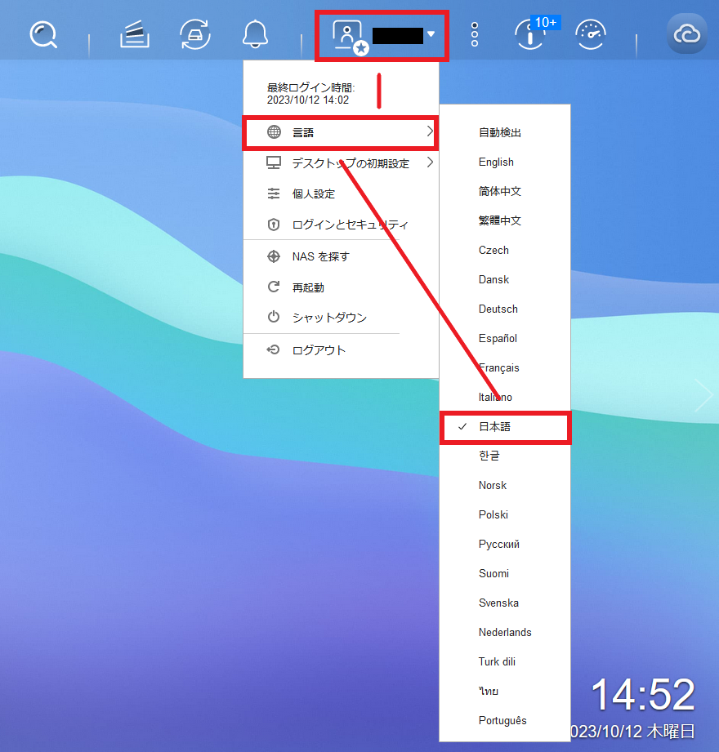This screenshot has width=719, height=752.
Task: Click the sliders icon beside 個人設定
Action: [274, 194]
